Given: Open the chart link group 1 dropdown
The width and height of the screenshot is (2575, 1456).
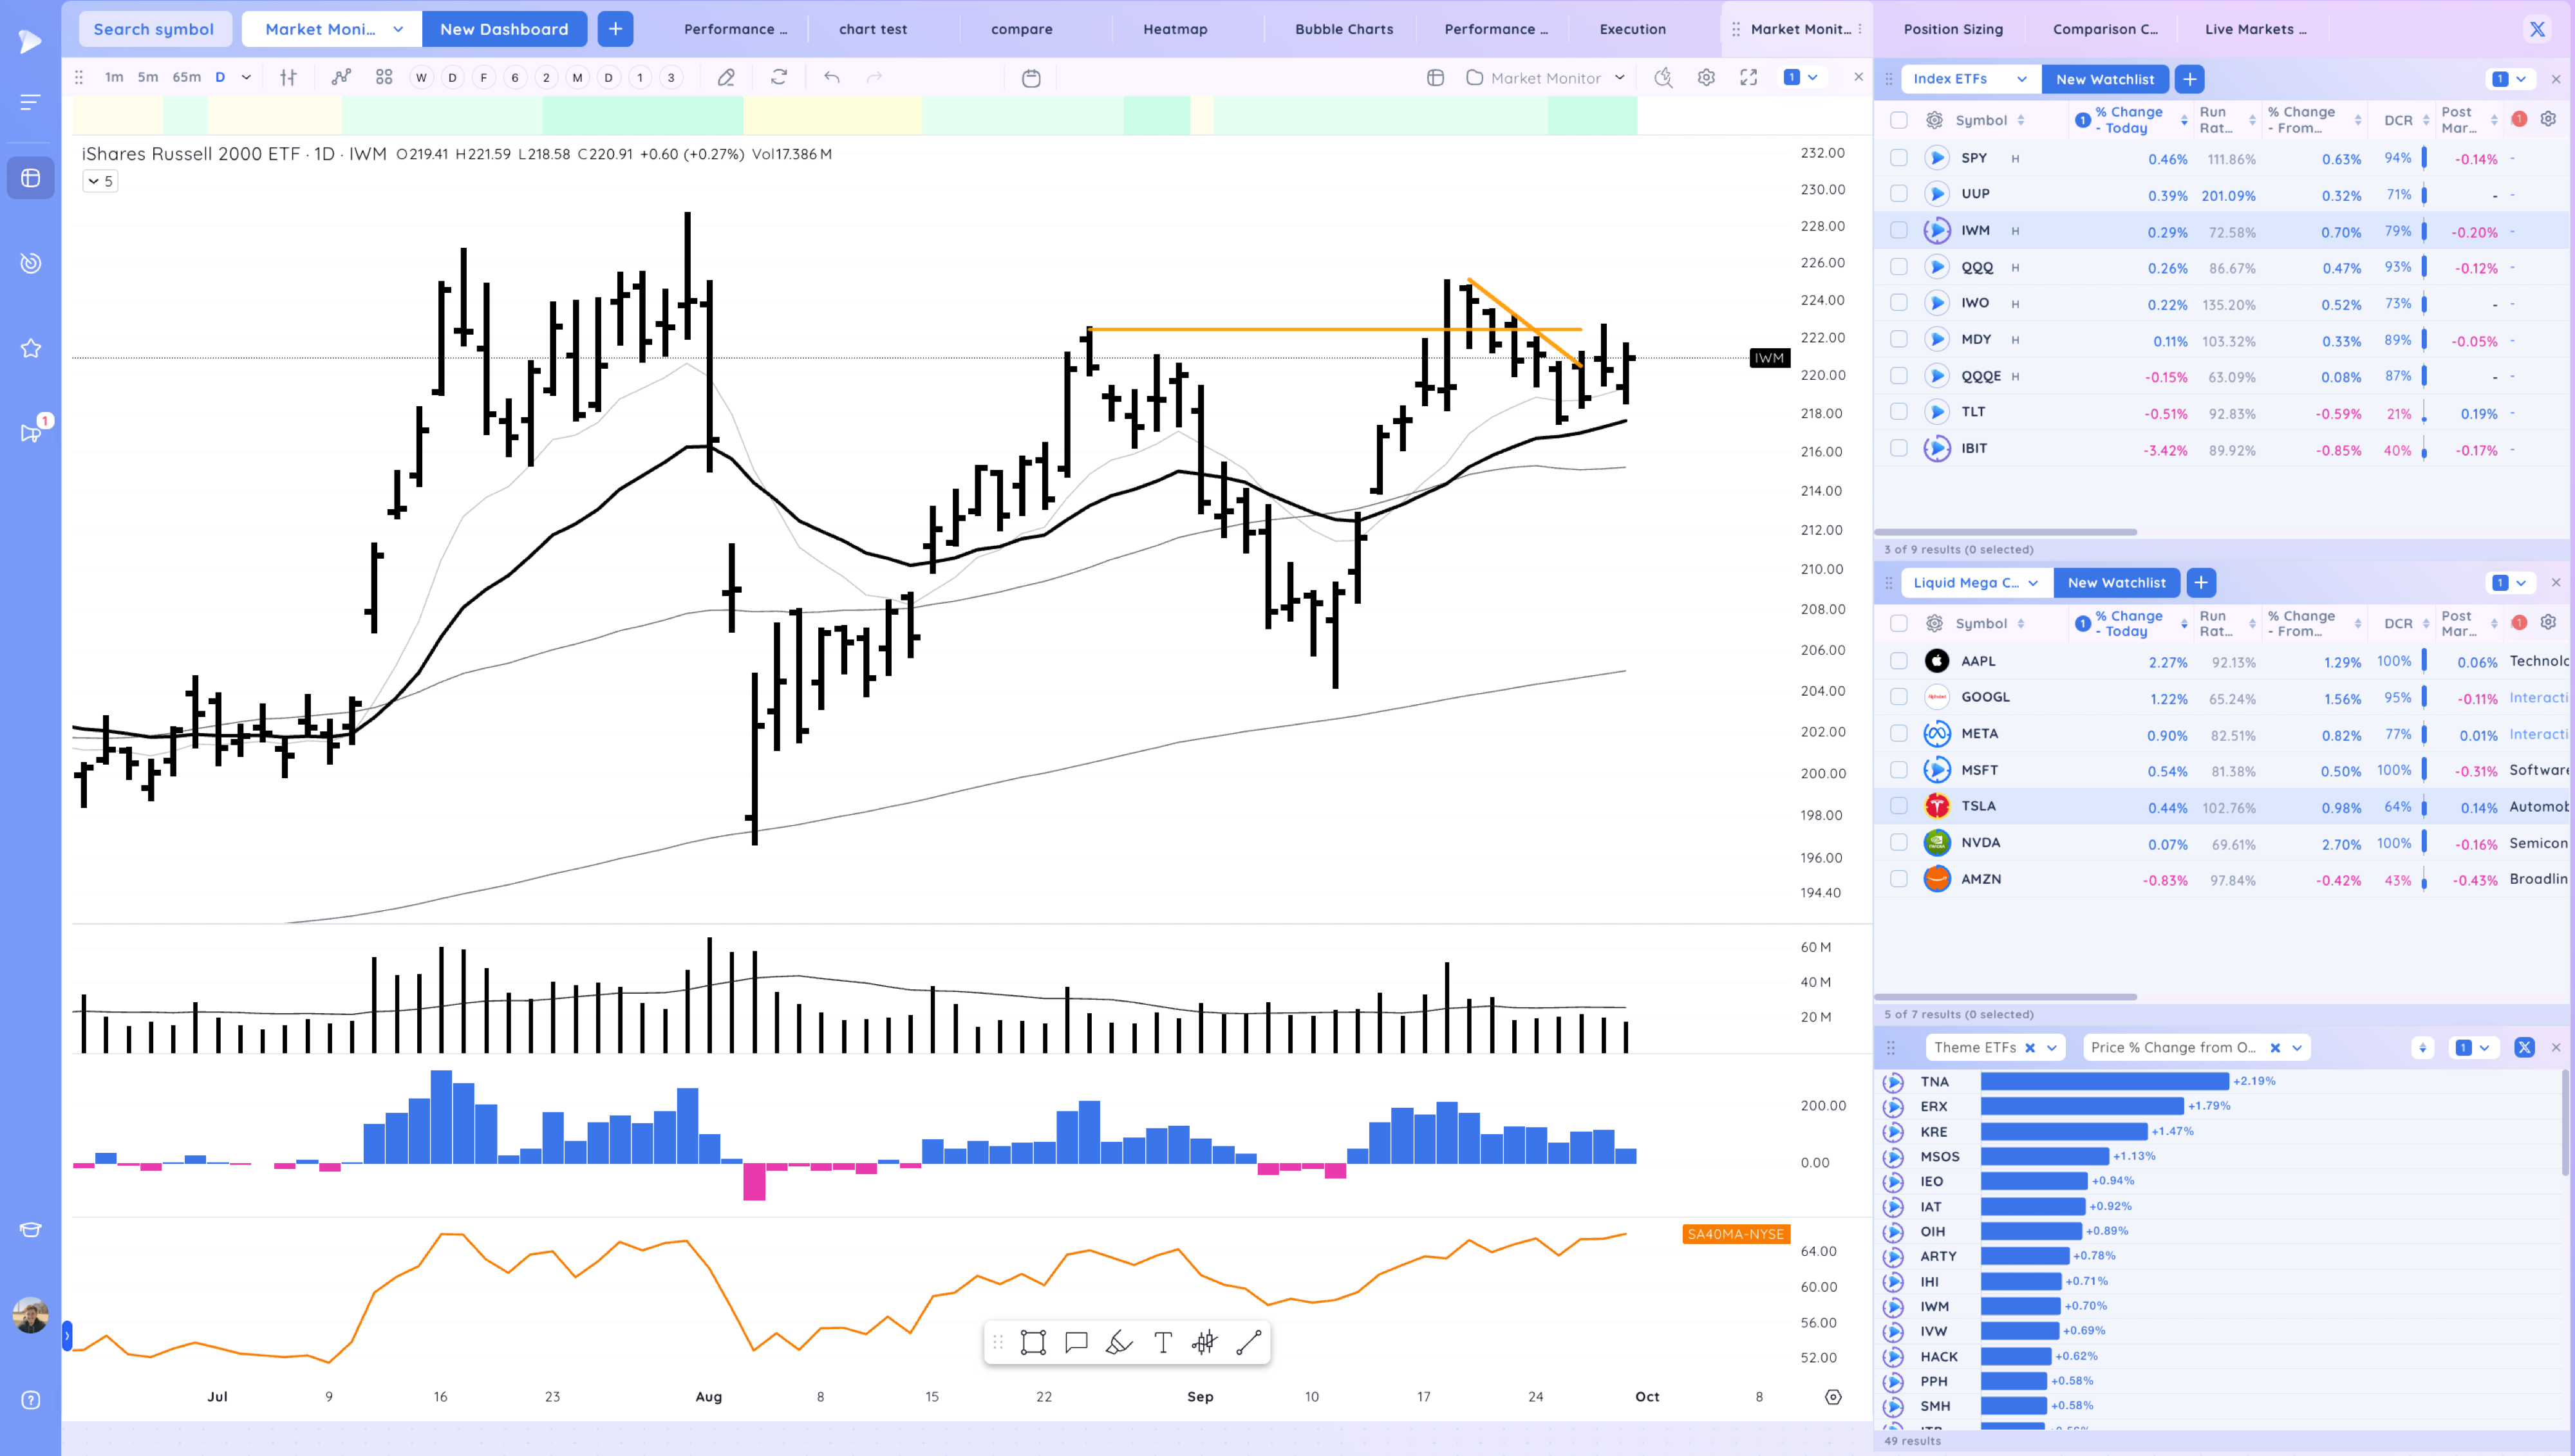Looking at the screenshot, I should (1801, 77).
